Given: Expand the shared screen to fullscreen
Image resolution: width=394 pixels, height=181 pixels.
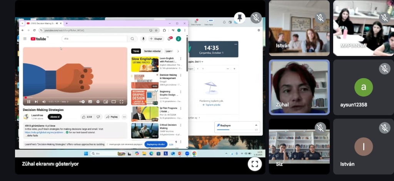Looking at the screenshot, I should (x=254, y=164).
